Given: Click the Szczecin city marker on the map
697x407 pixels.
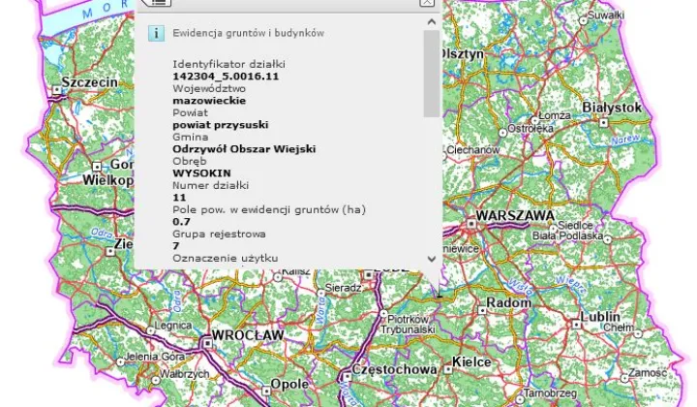Looking at the screenshot, I should click(x=57, y=90).
